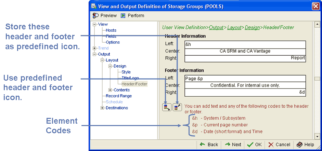Click the Back button
The height and width of the screenshot is (151, 322).
(209, 145)
